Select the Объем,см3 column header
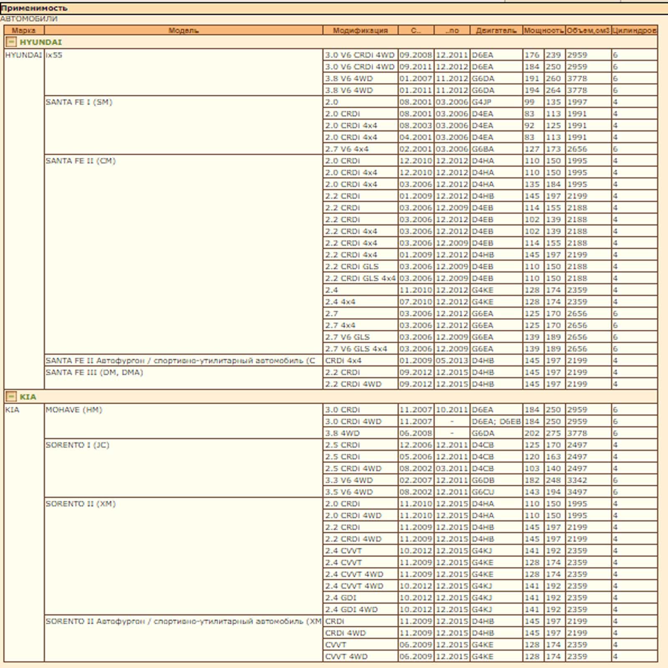This screenshot has height=668, width=668. tap(588, 30)
